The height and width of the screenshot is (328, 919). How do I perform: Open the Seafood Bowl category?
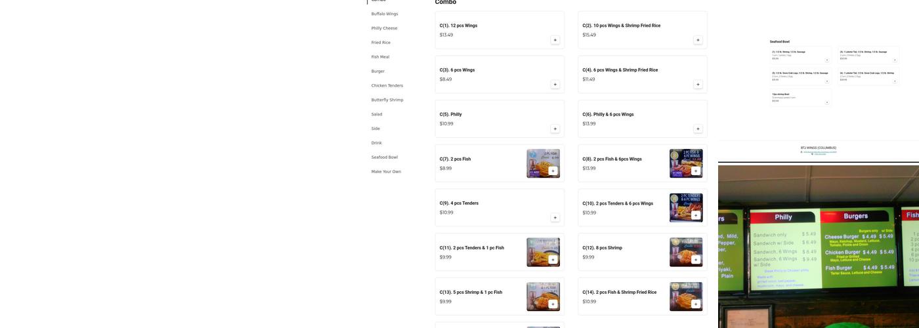[x=384, y=157]
